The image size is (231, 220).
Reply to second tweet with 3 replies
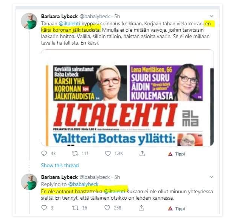click(44, 208)
